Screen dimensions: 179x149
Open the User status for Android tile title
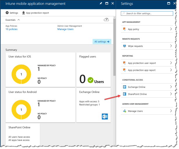(22, 92)
